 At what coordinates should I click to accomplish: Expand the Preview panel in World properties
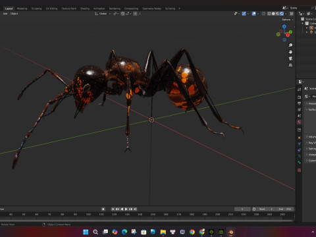307,103
